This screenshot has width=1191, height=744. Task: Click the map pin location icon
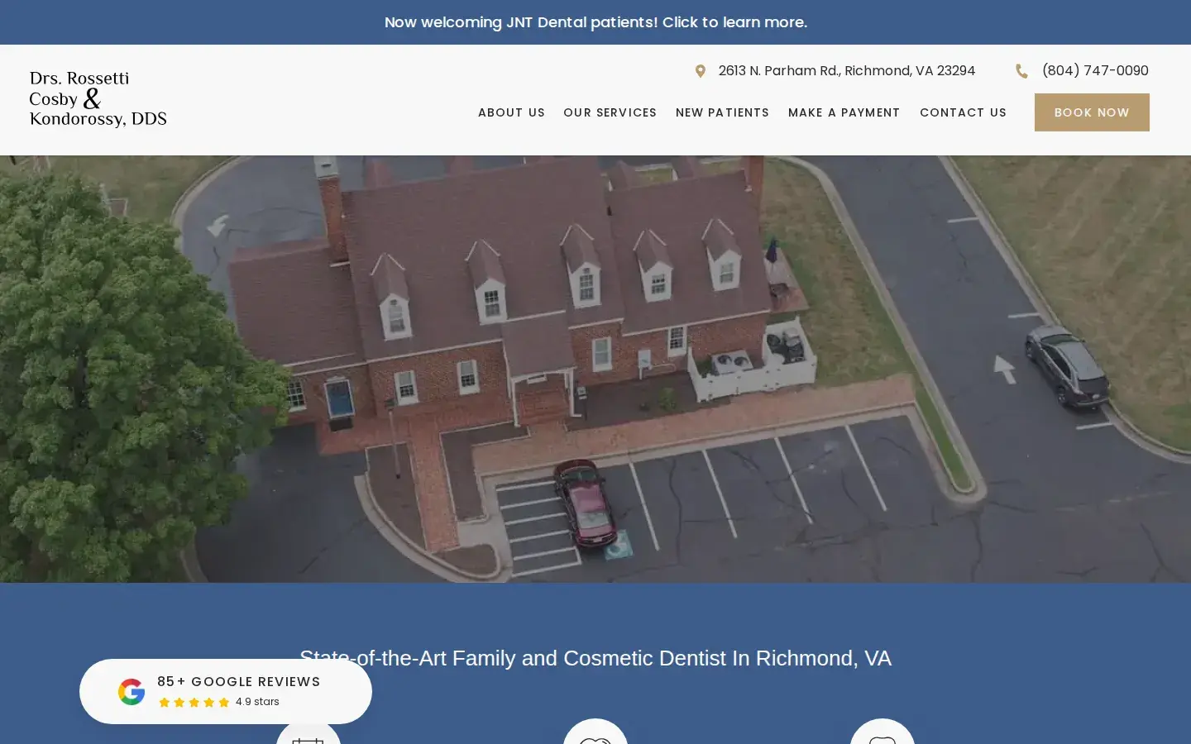(x=701, y=71)
